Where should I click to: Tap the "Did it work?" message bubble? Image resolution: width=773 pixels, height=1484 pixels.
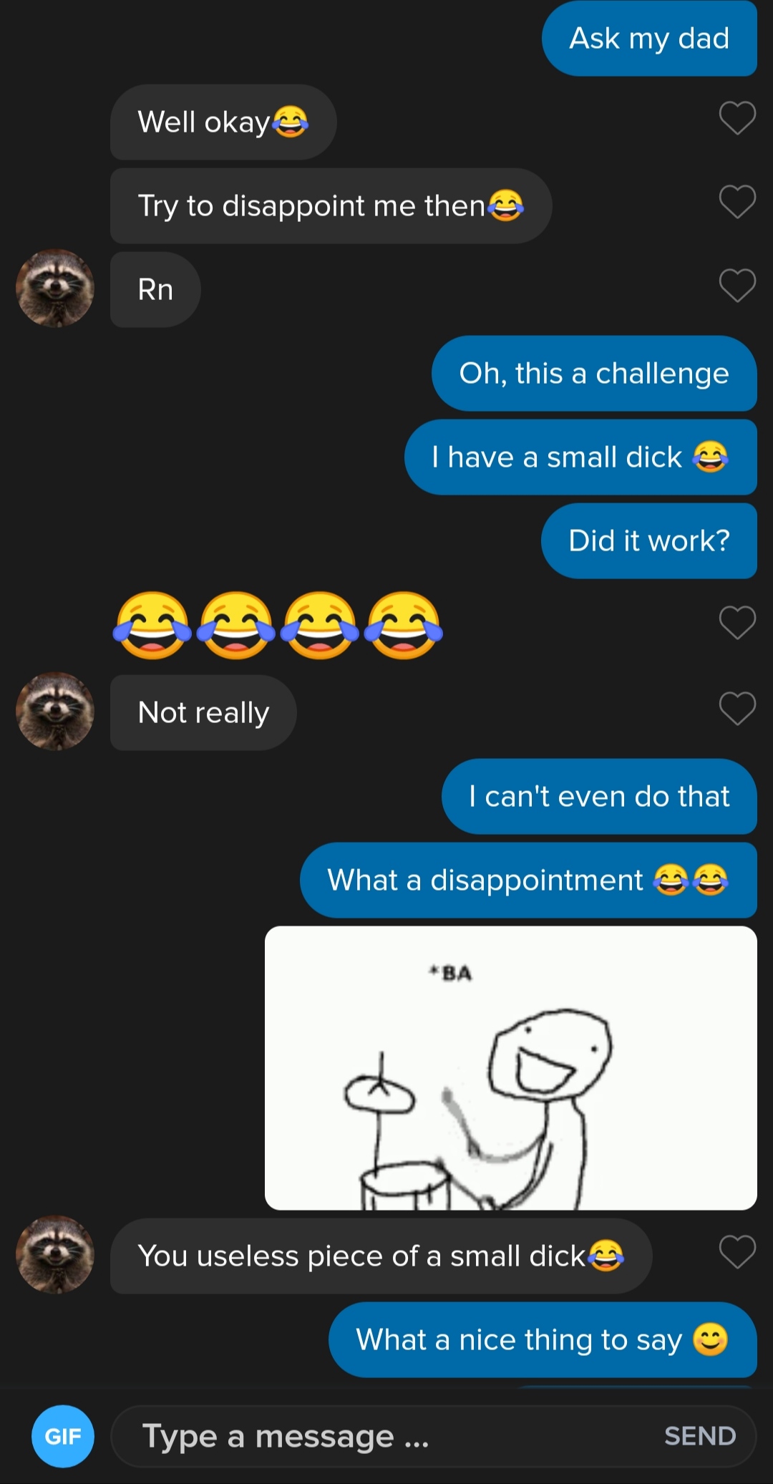649,540
